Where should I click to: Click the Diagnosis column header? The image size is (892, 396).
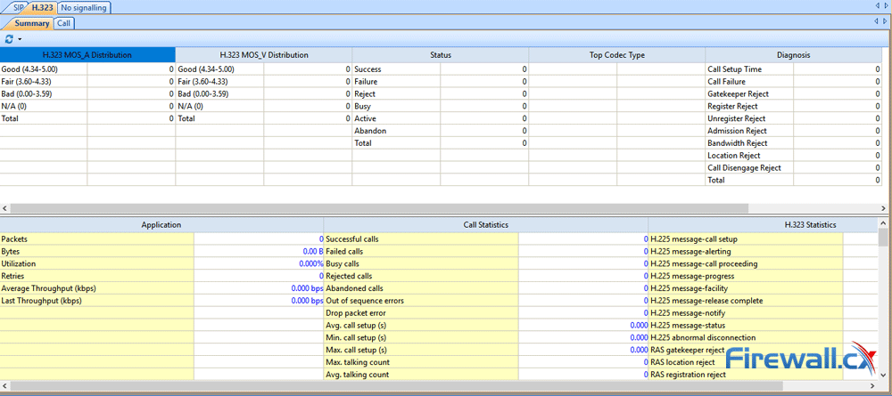point(794,55)
